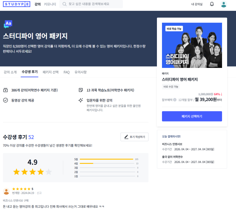This screenshot has width=236, height=212.
Task: Switch to the 패키지 선택 tab
Action: pos(51,72)
